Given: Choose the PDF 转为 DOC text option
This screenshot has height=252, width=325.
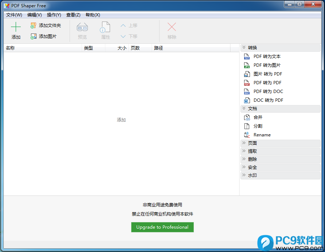Looking at the screenshot, I should (268, 92).
